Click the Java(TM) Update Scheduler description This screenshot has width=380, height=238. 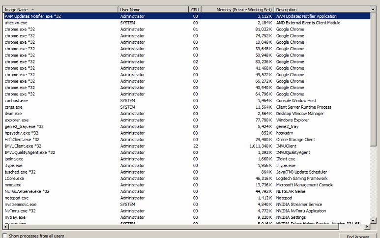301,172
